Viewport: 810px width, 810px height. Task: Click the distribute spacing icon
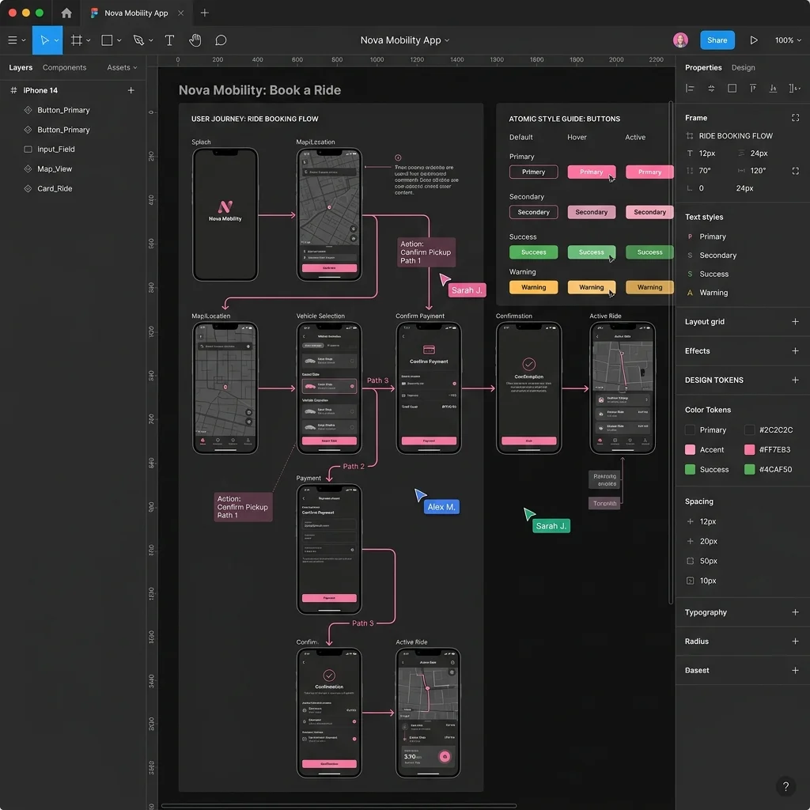point(794,89)
